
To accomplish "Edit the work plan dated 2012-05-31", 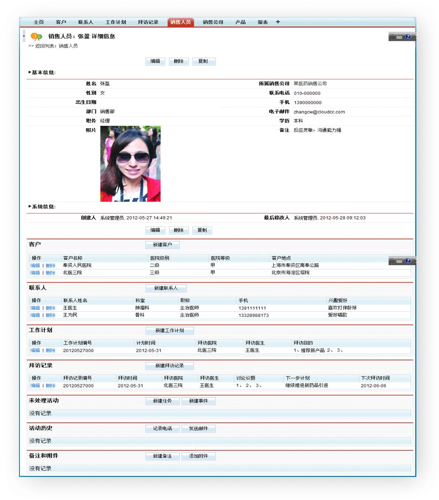I will [x=35, y=351].
